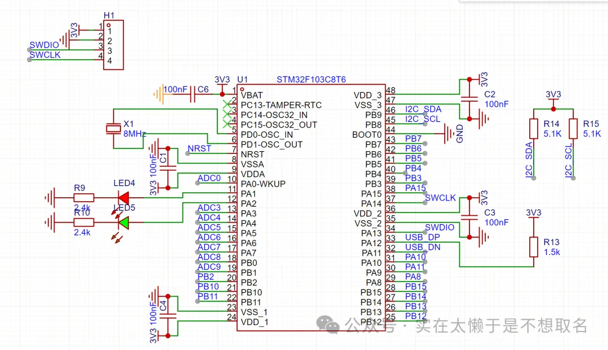
Task: Click the X1 8MHz crystal symbol
Action: click(x=114, y=128)
